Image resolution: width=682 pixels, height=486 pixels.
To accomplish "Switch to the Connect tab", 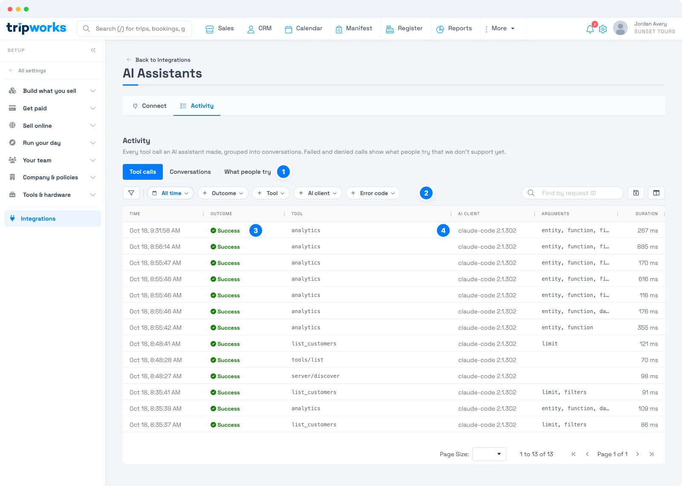I will pyautogui.click(x=149, y=106).
